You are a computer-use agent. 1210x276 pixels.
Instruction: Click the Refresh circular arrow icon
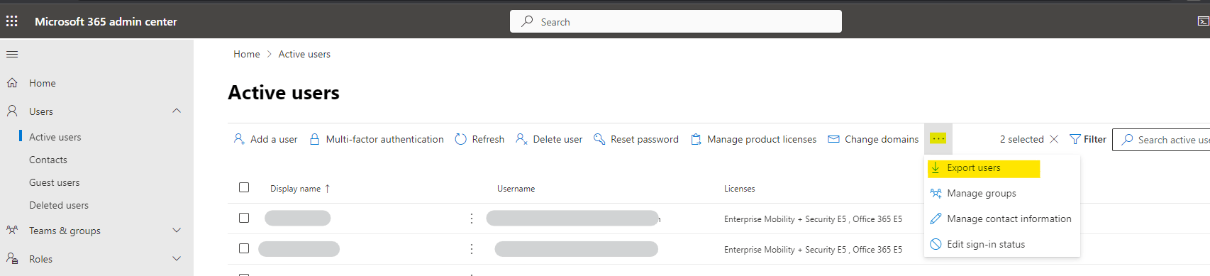click(460, 139)
